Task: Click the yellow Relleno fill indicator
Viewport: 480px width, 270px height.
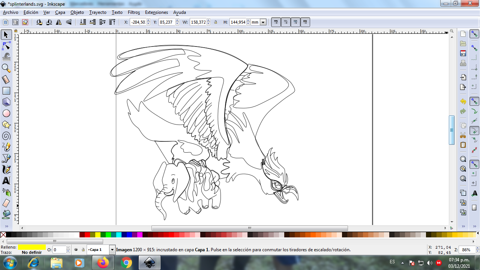Action: [31, 247]
